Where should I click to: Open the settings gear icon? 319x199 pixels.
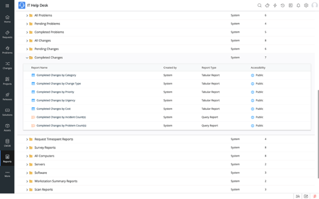tap(306, 5)
